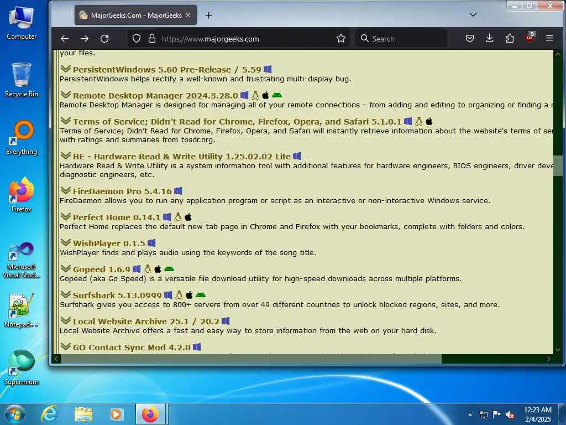Open the muted volume tray icon

pos(510,415)
